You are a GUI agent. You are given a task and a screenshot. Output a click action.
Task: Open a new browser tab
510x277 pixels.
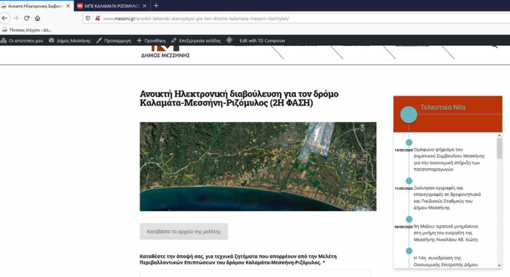[156, 6]
